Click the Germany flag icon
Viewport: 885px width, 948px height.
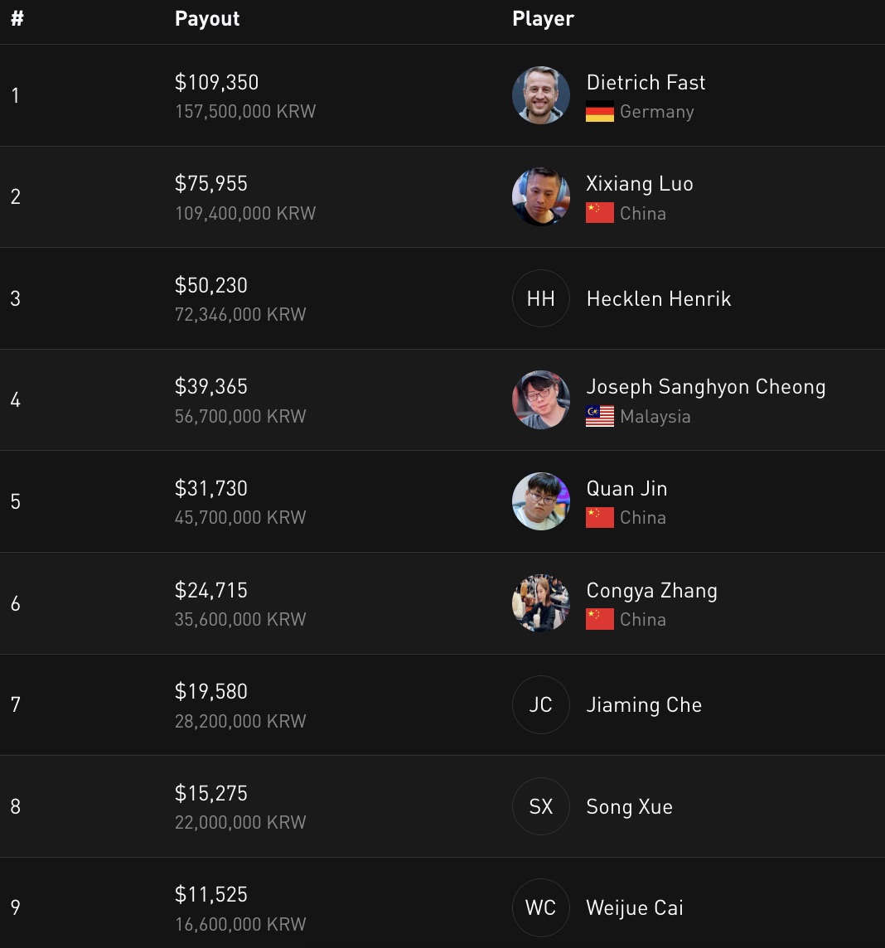point(600,112)
